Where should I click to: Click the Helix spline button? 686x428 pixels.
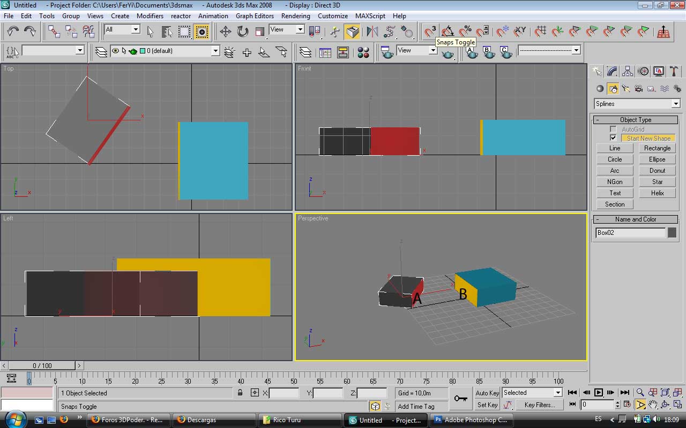[x=658, y=193]
